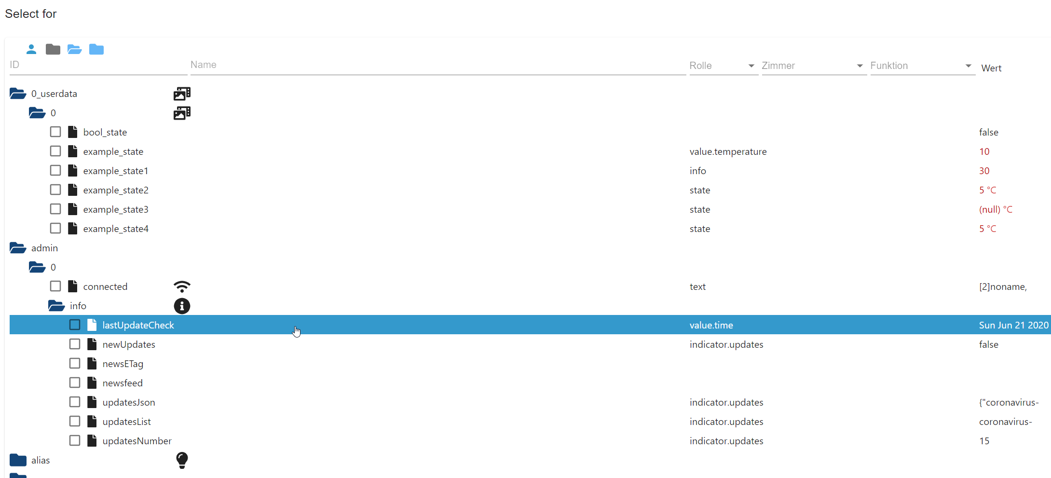Click the file icon of updatesList
This screenshot has height=478, width=1051.
pyautogui.click(x=92, y=421)
